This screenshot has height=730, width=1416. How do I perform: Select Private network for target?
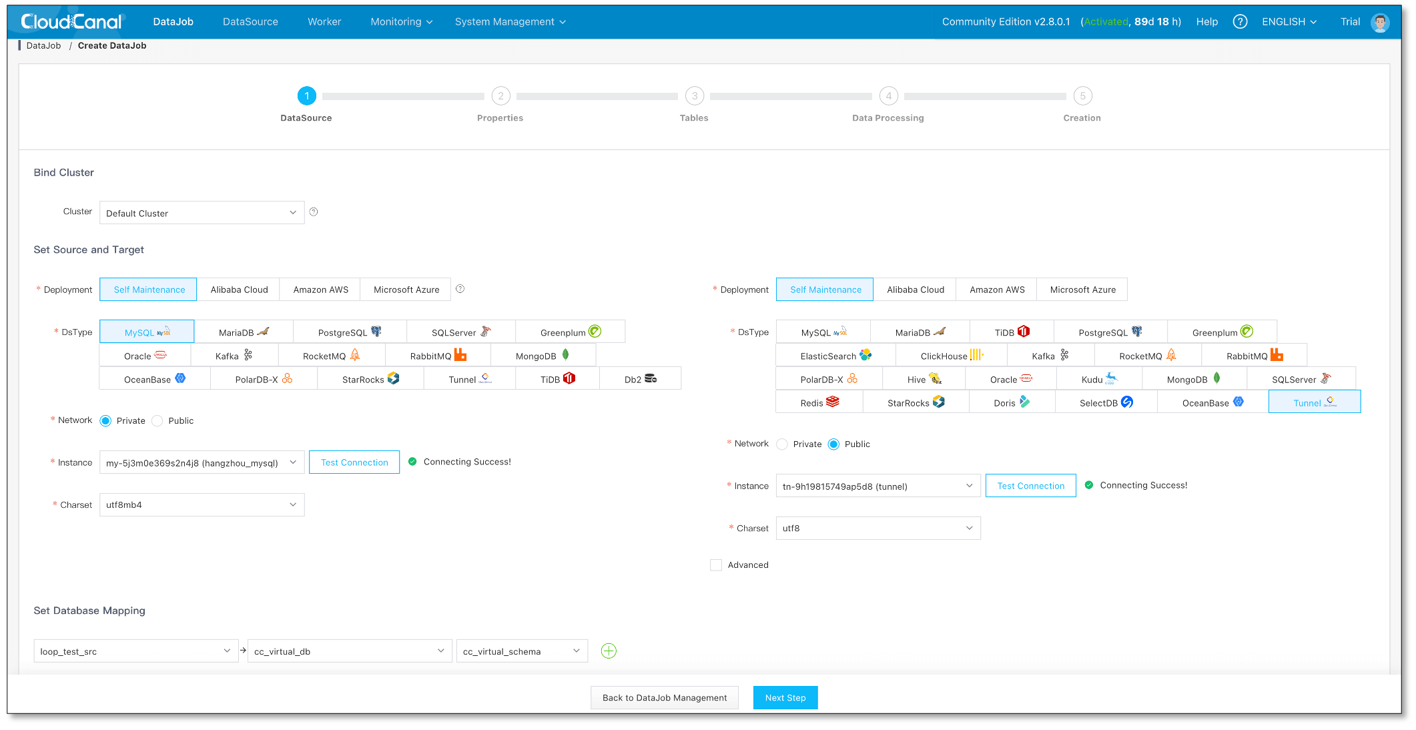(783, 444)
